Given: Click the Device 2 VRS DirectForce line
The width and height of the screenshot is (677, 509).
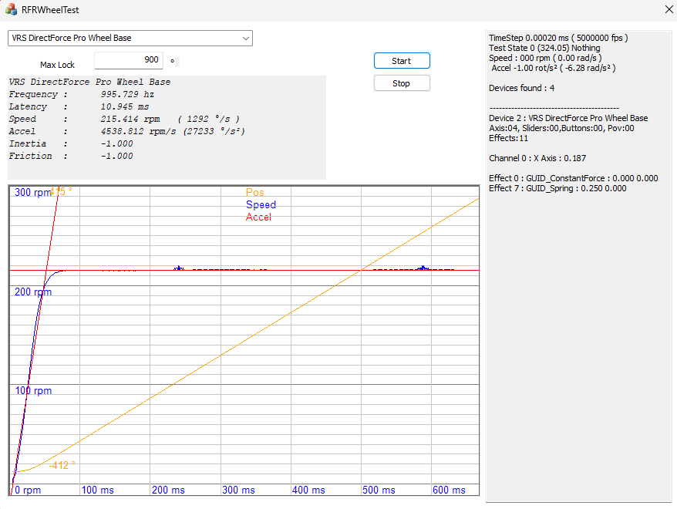Looking at the screenshot, I should click(568, 118).
